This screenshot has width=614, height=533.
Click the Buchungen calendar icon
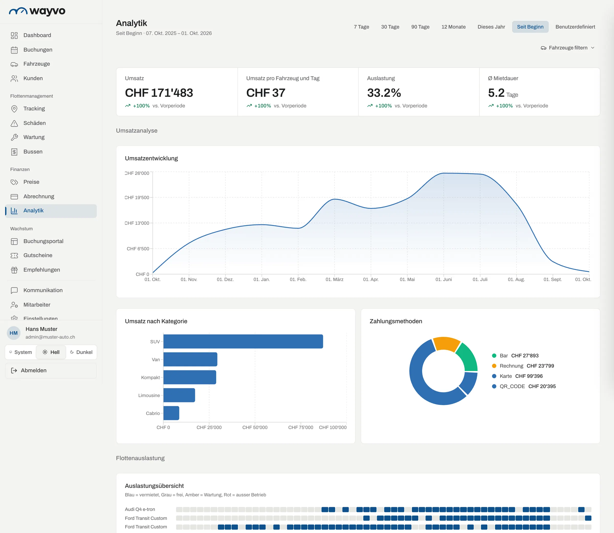(x=14, y=50)
